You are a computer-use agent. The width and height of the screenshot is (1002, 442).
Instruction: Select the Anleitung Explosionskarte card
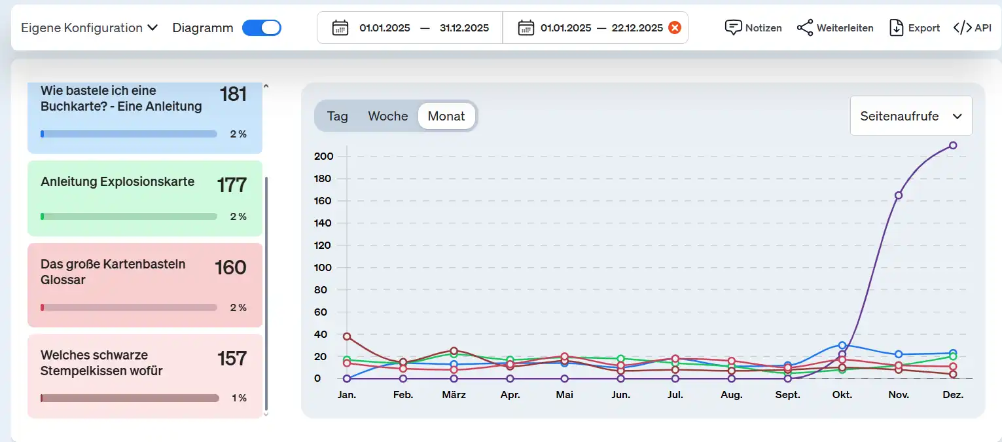click(x=145, y=198)
